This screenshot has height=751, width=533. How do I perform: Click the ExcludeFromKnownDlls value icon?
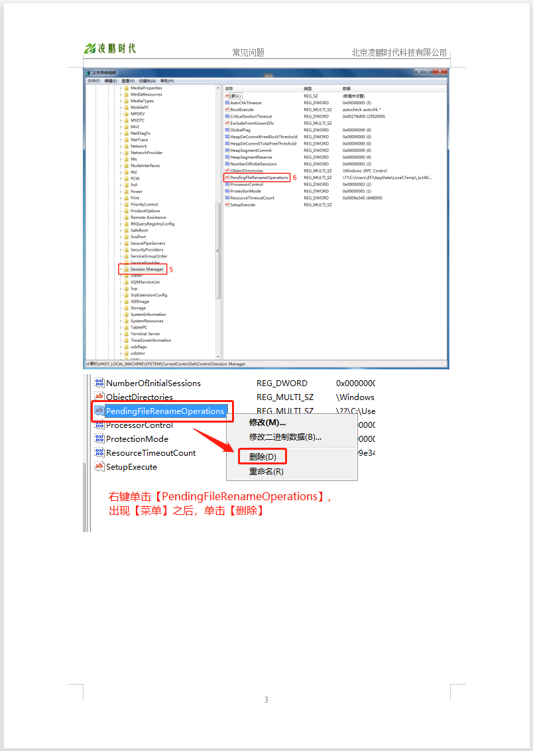[x=227, y=123]
